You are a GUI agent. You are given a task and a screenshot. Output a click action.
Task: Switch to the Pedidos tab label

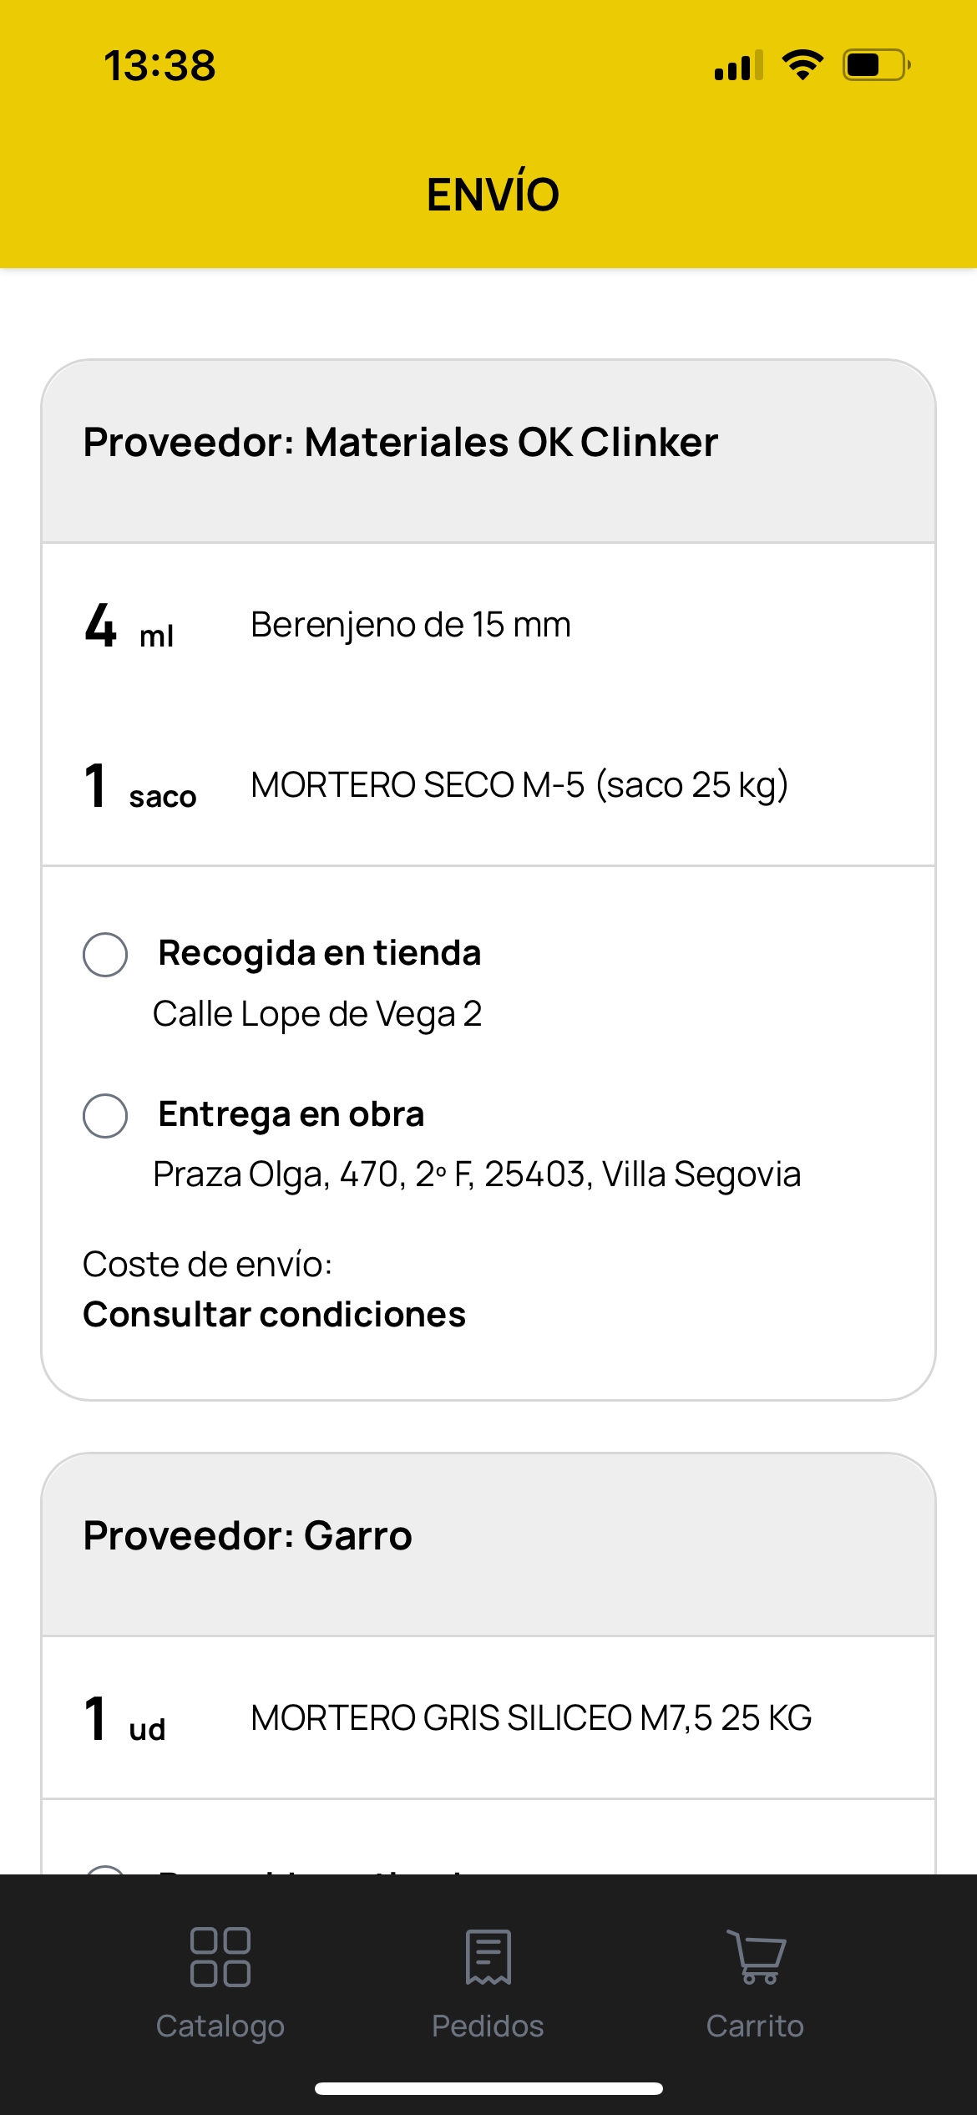click(488, 2026)
